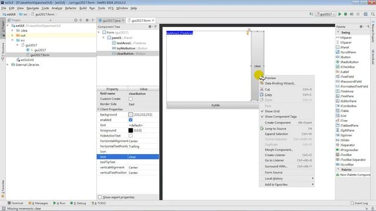Click the background color swatch

pos(130,115)
